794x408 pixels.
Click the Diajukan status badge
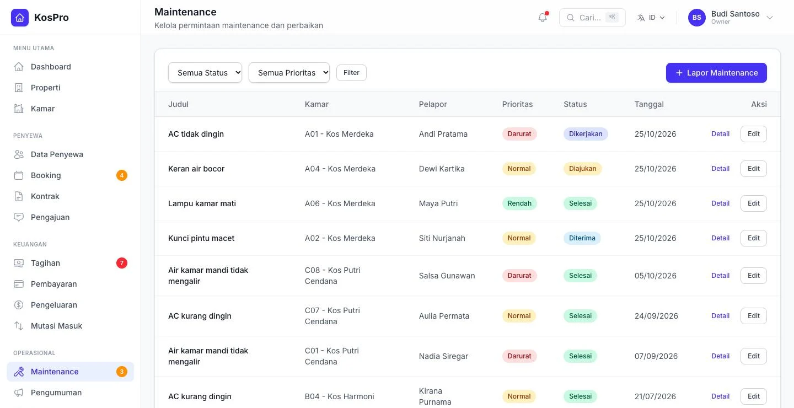click(x=583, y=169)
